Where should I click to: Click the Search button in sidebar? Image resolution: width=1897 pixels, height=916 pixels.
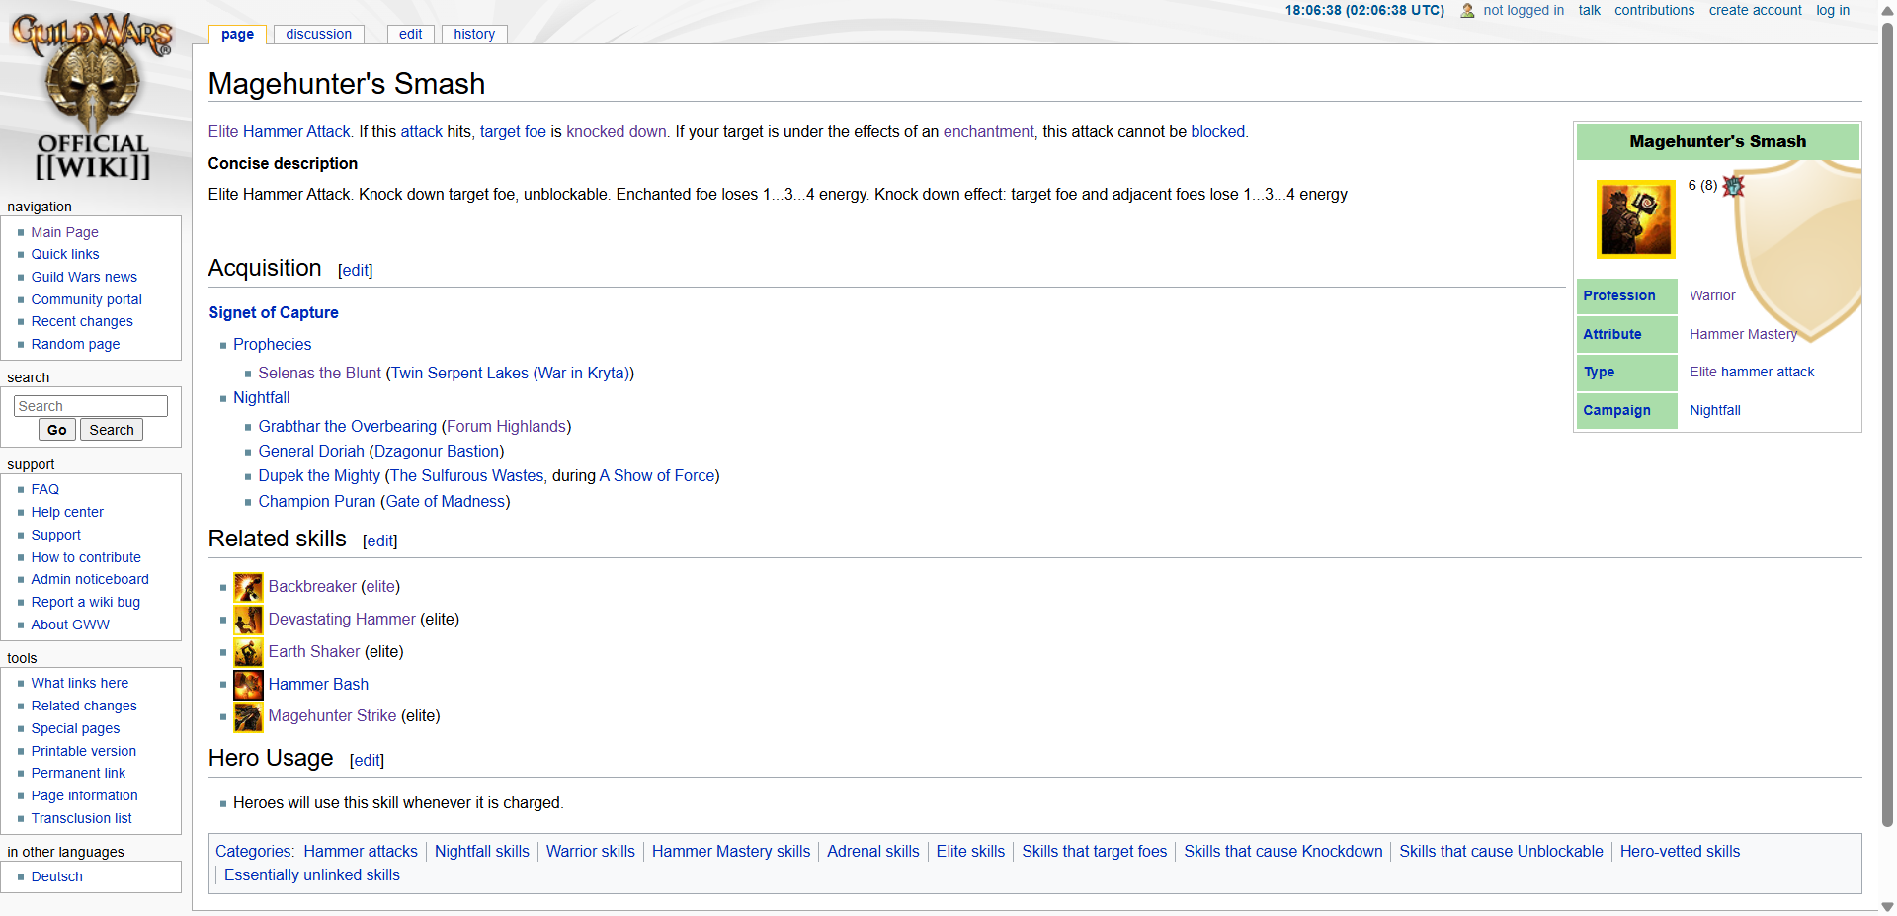pos(112,430)
